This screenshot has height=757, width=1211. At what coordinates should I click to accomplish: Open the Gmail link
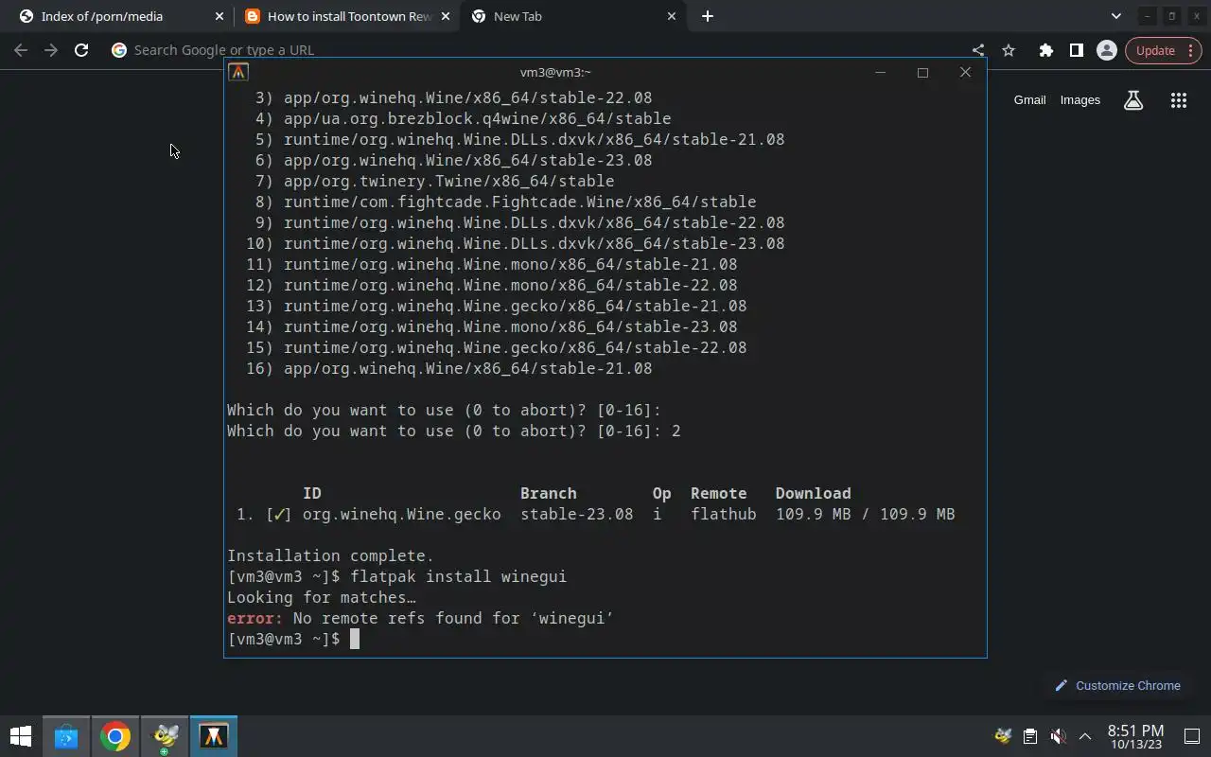1029,99
